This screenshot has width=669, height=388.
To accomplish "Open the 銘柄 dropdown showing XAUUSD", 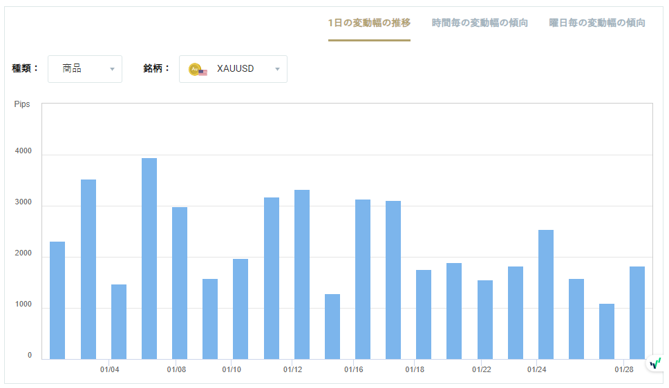I will click(x=233, y=69).
